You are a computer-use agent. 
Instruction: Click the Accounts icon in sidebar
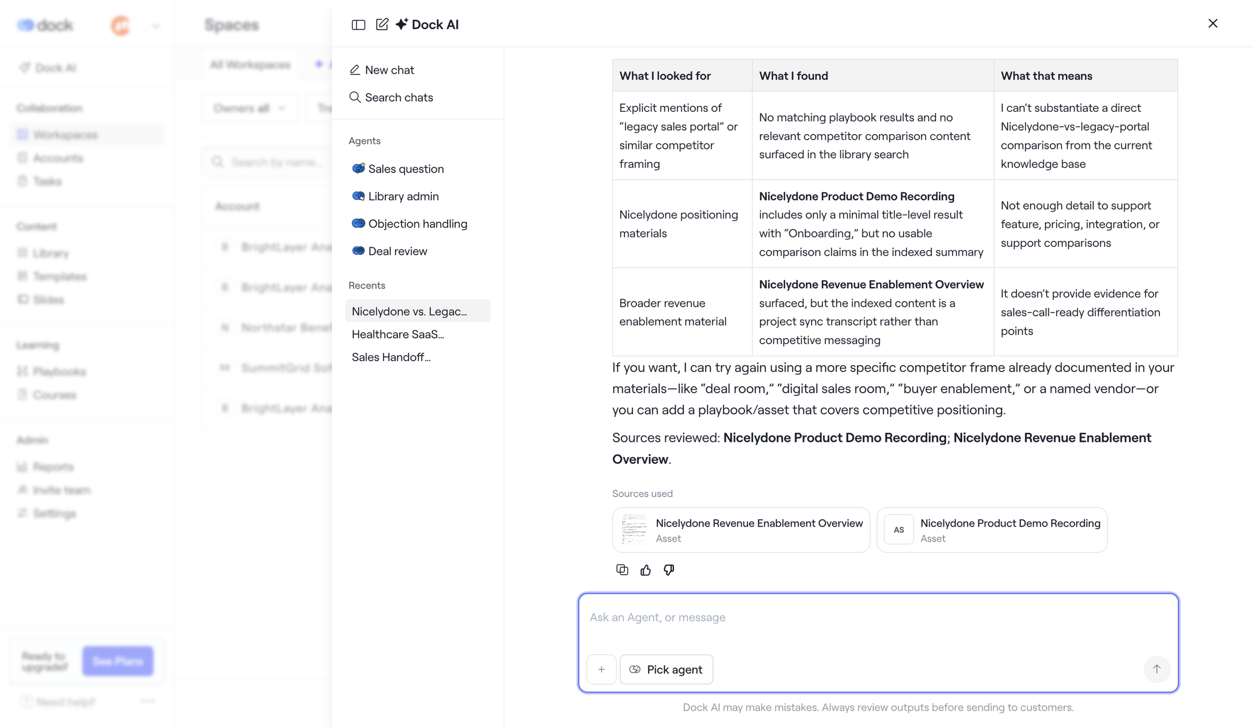click(22, 158)
